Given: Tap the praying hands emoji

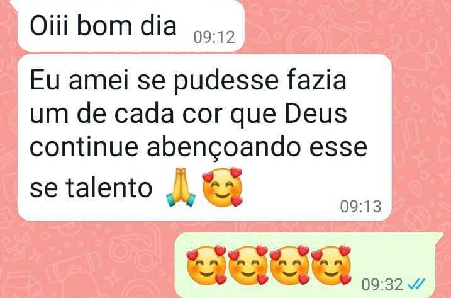Looking at the screenshot, I should coord(181,187).
